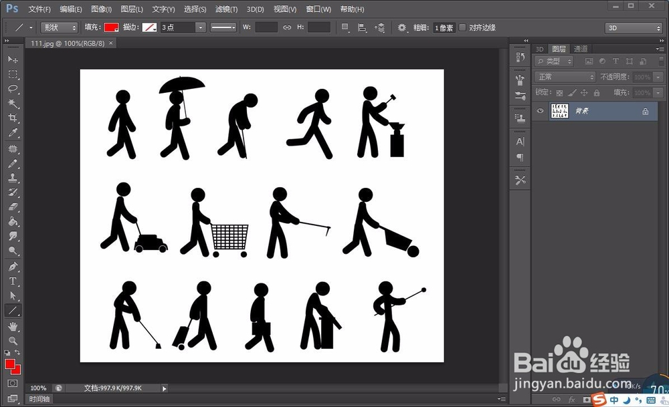Viewport: 669px width, 407px height.
Task: Open the foreground color picker swatch
Action: coord(10,364)
